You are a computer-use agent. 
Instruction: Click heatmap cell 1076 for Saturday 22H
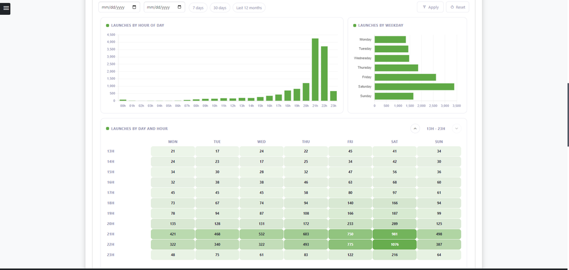click(394, 244)
